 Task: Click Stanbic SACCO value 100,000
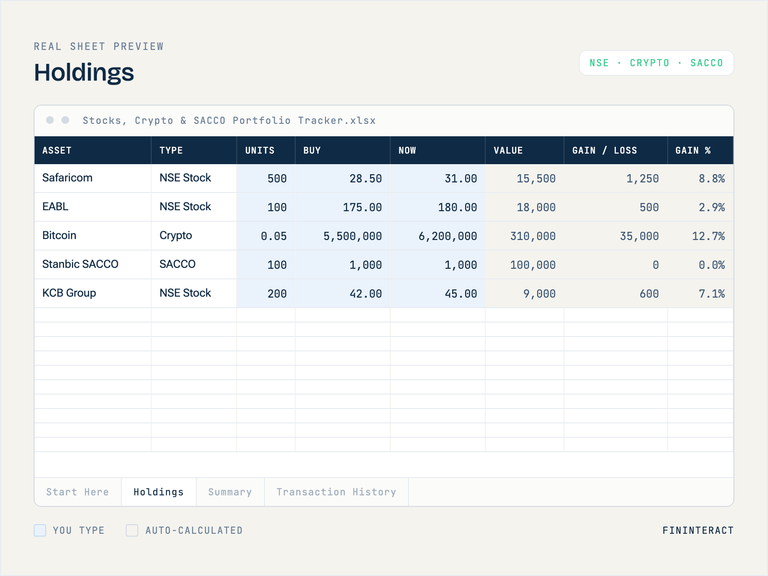[x=525, y=264]
